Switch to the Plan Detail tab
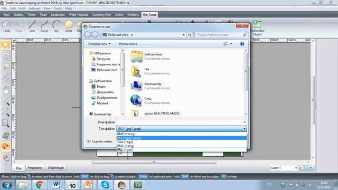This screenshot has height=190, width=338. click(149, 15)
